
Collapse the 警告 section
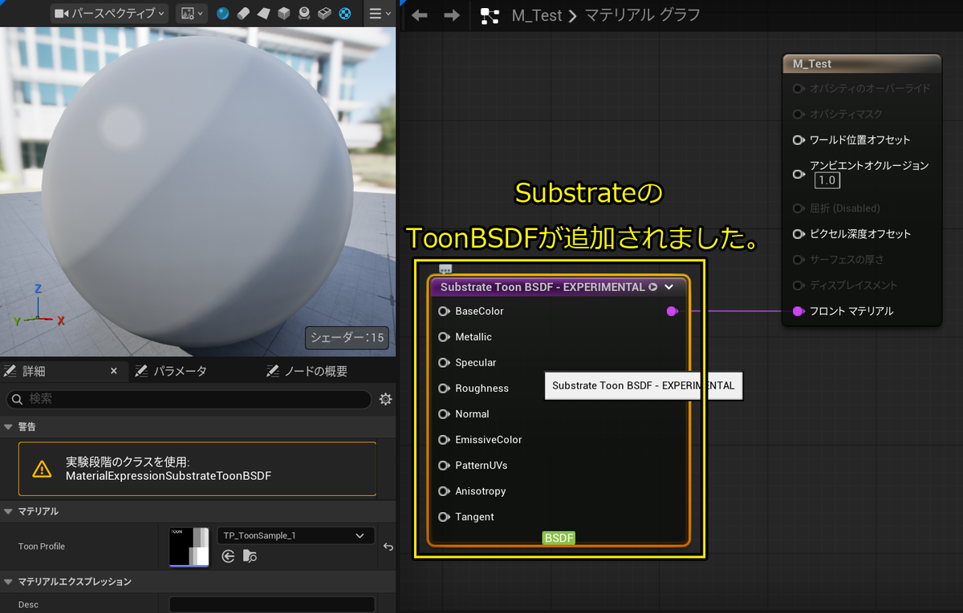click(x=9, y=427)
